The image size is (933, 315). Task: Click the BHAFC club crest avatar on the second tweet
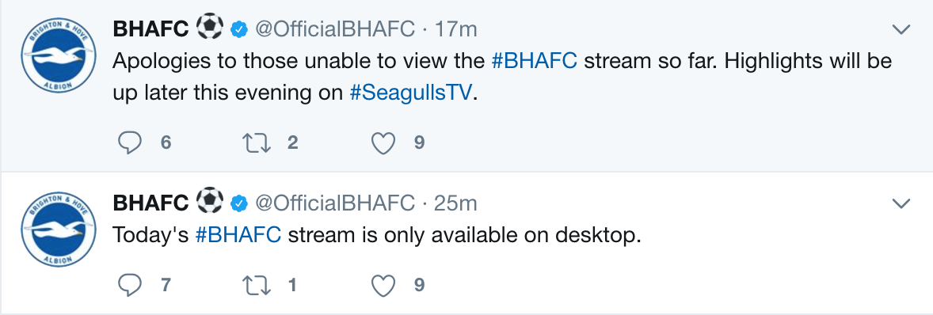point(59,229)
